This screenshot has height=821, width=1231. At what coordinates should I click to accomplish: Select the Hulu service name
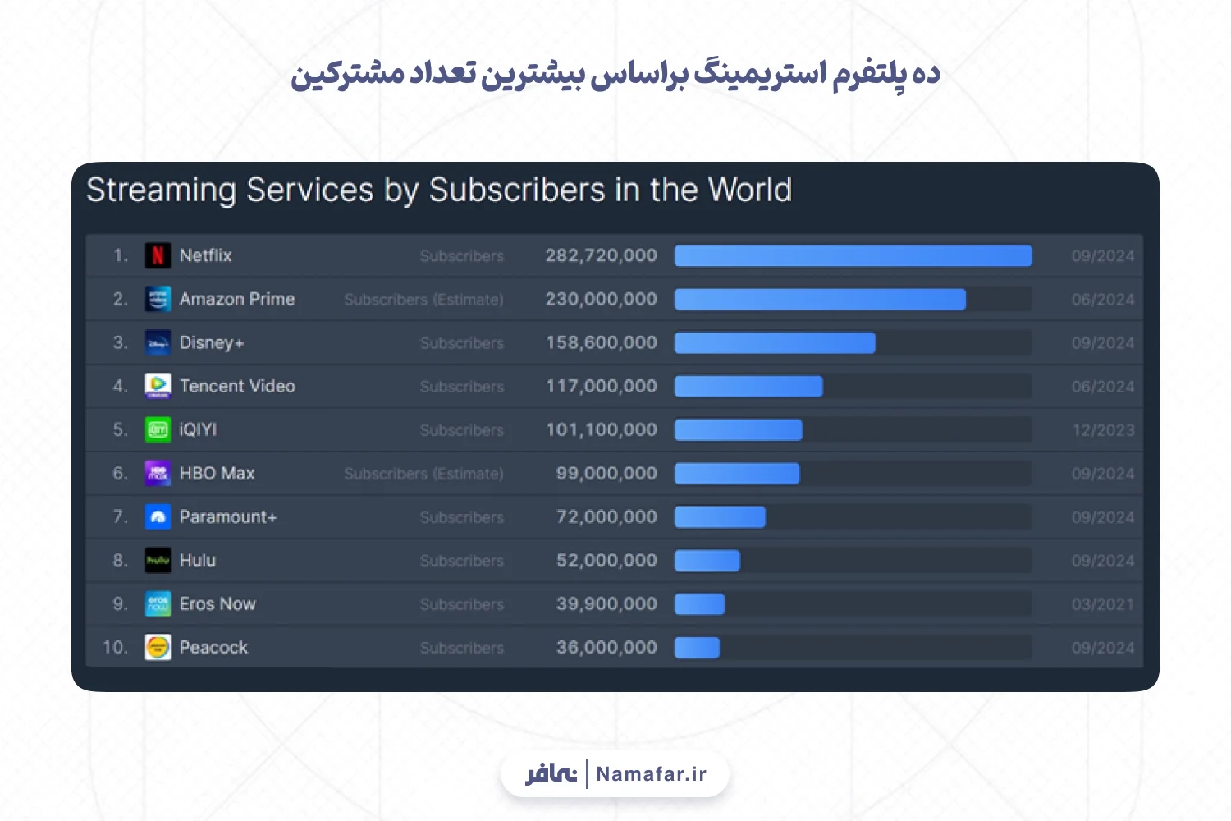198,560
